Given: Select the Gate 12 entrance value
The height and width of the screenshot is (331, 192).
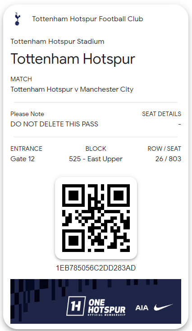Looking at the screenshot, I should coord(23,159).
